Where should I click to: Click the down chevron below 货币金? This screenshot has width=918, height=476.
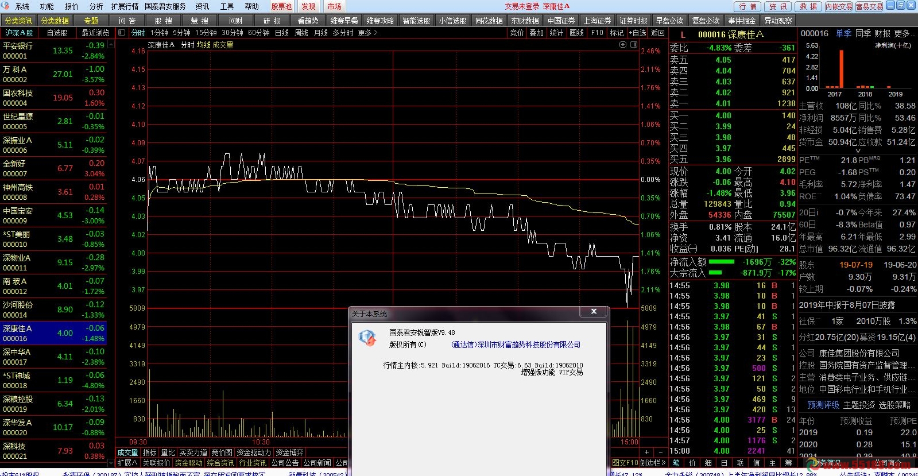[858, 151]
